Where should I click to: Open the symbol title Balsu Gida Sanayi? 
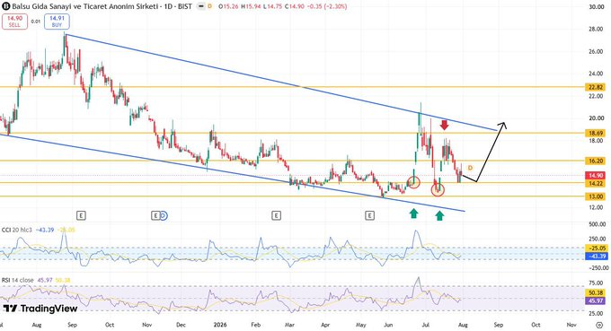(102, 6)
